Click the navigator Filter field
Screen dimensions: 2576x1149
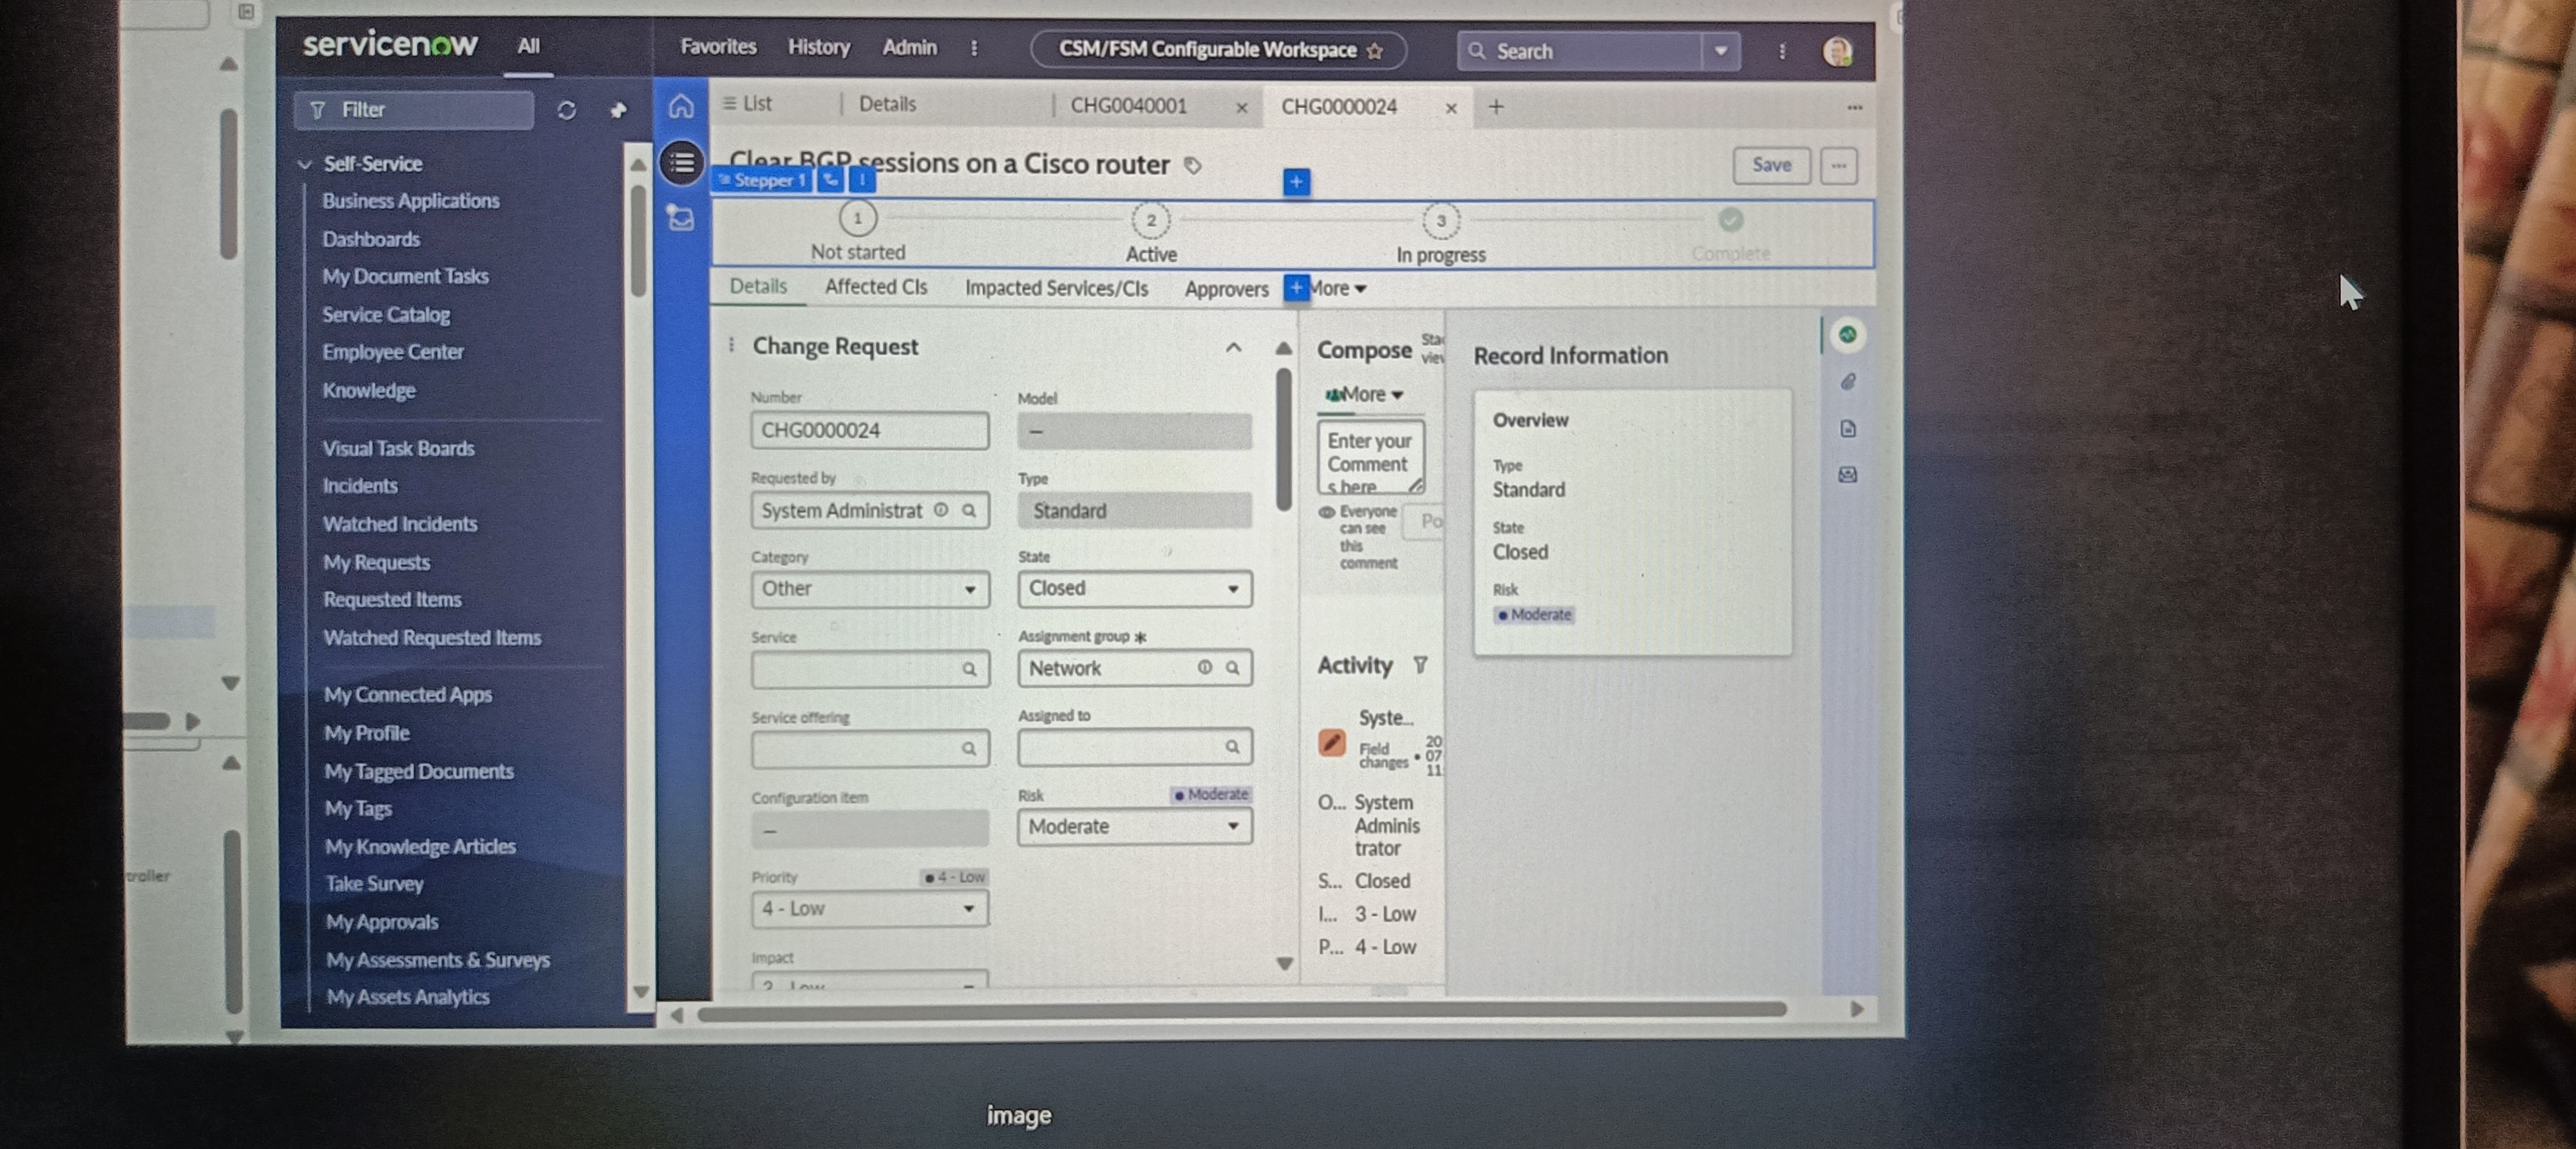click(x=414, y=110)
